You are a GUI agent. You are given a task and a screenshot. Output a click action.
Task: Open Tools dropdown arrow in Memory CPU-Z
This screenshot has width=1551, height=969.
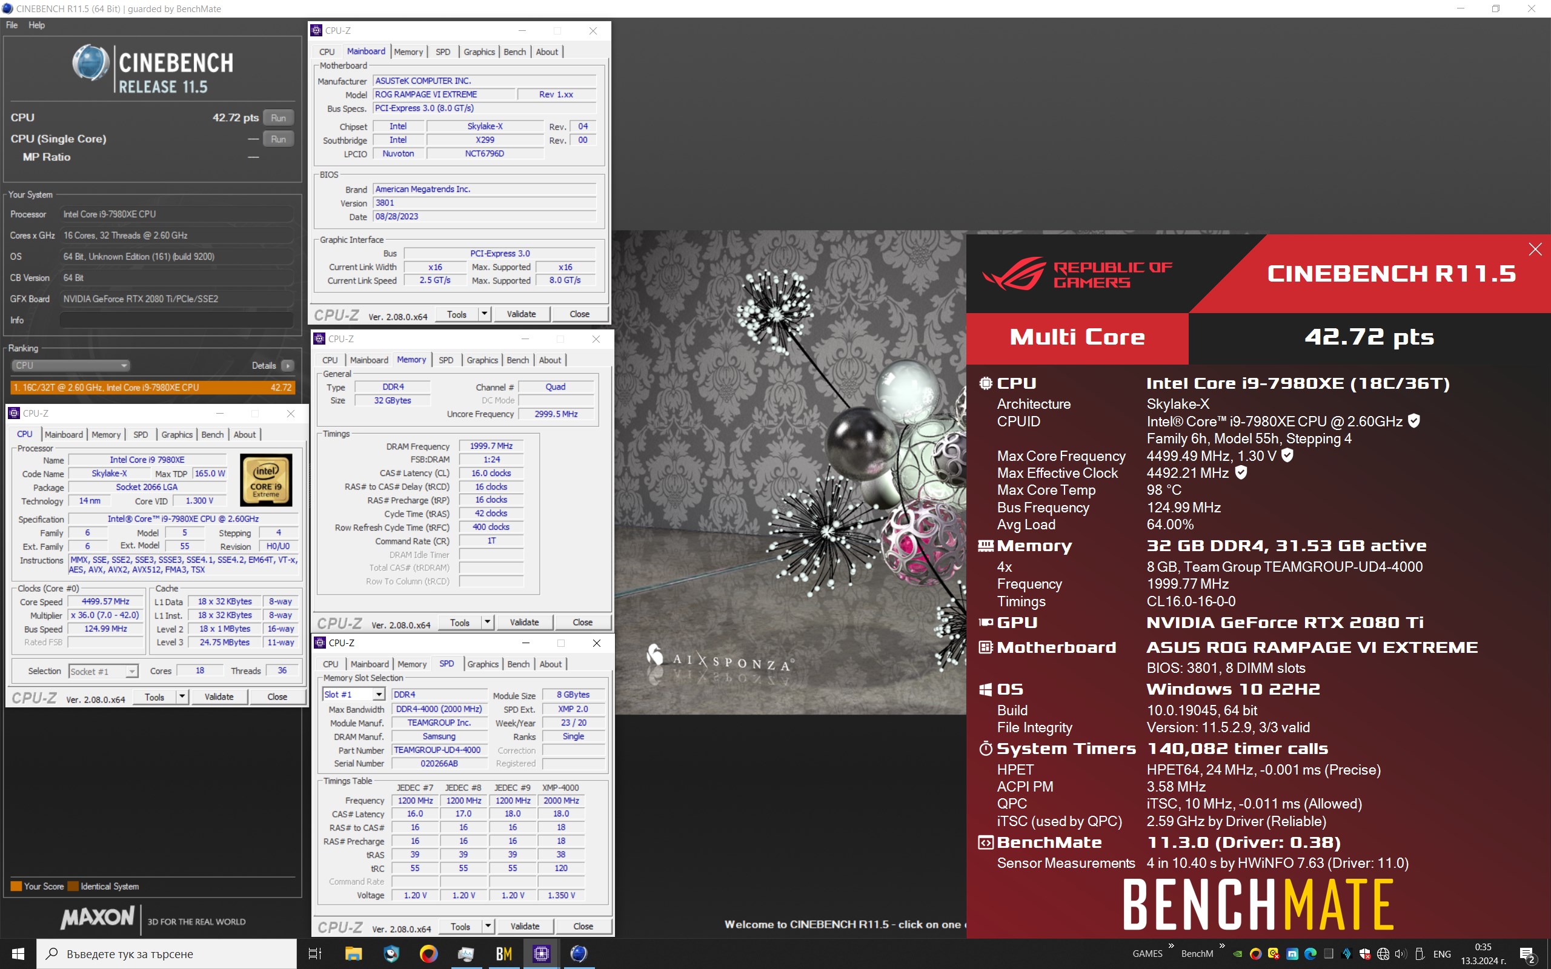(x=488, y=623)
